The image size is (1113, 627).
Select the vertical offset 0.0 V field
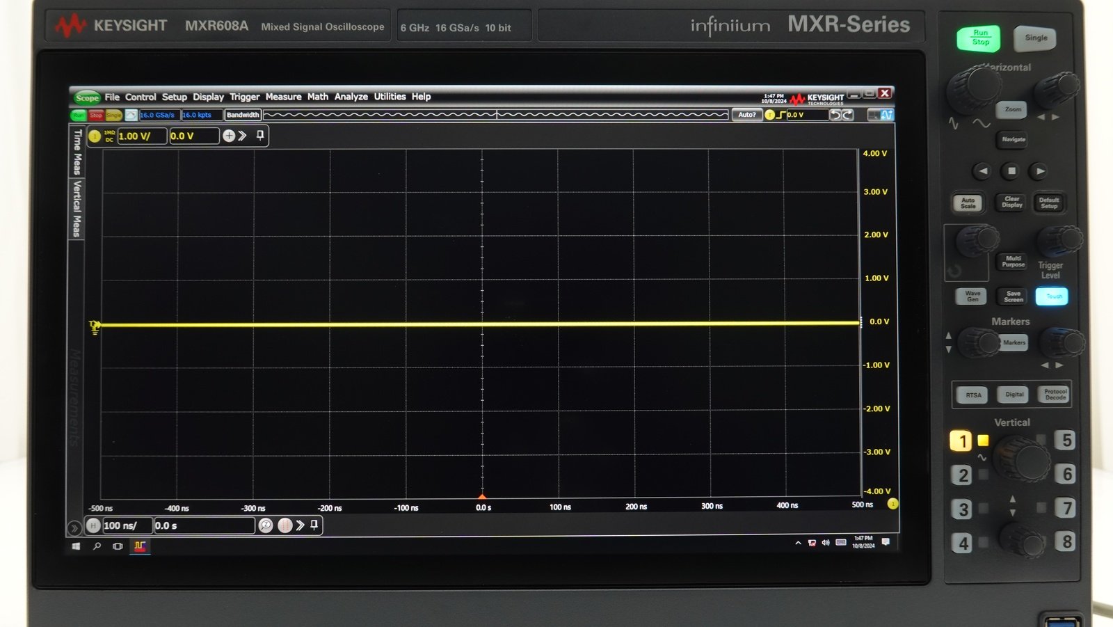coord(194,136)
